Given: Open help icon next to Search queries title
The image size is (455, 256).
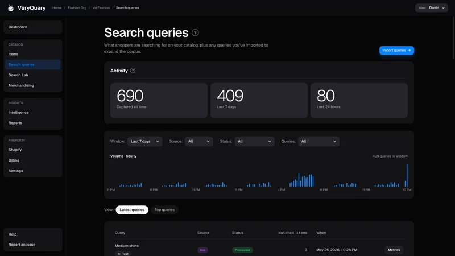Looking at the screenshot, I should point(195,33).
